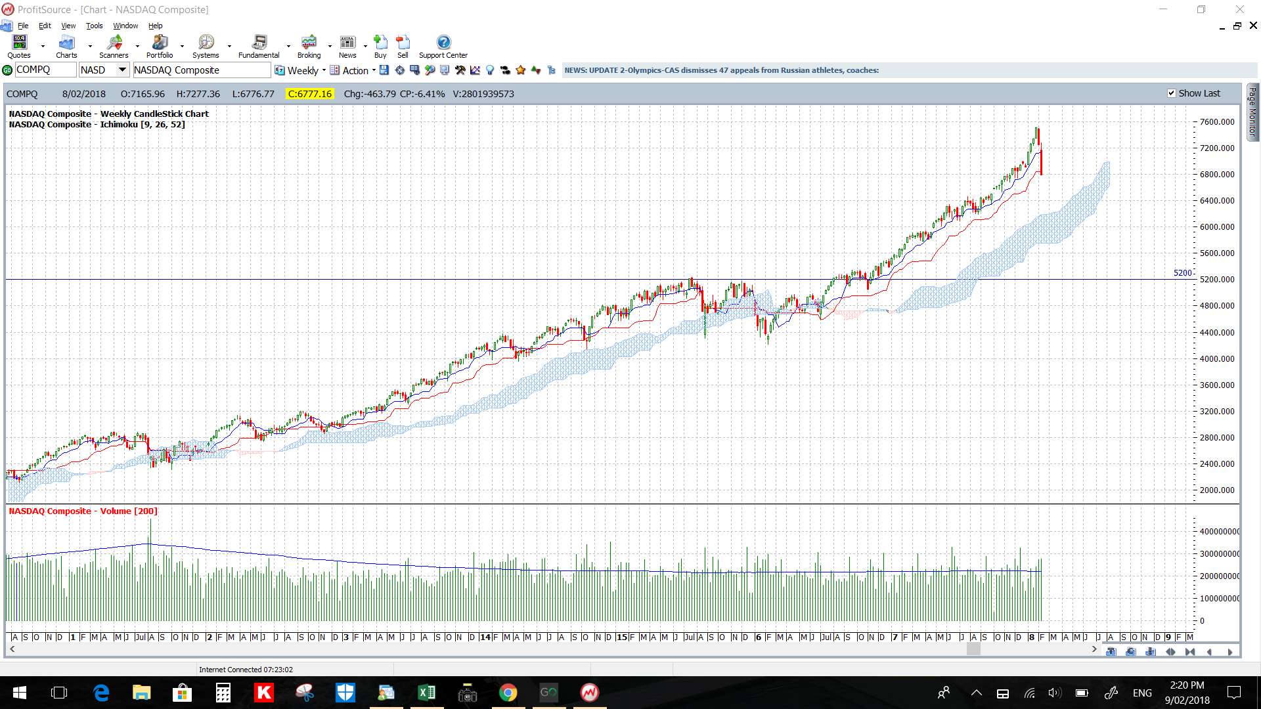Click the scrollbar right arrow under chart
The width and height of the screenshot is (1261, 709).
click(1094, 649)
